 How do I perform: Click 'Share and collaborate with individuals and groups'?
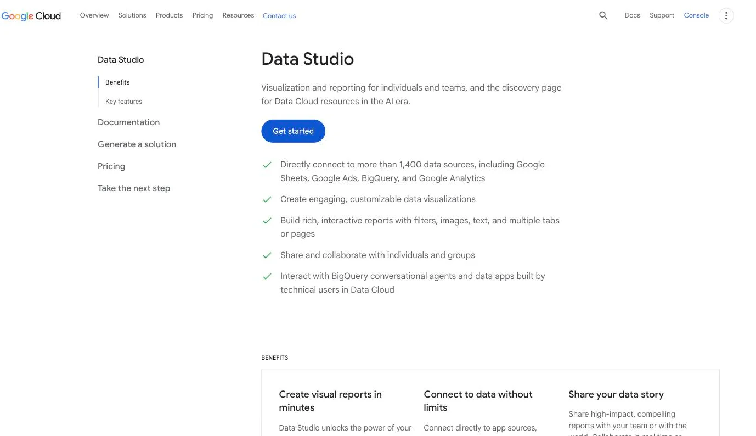[377, 255]
